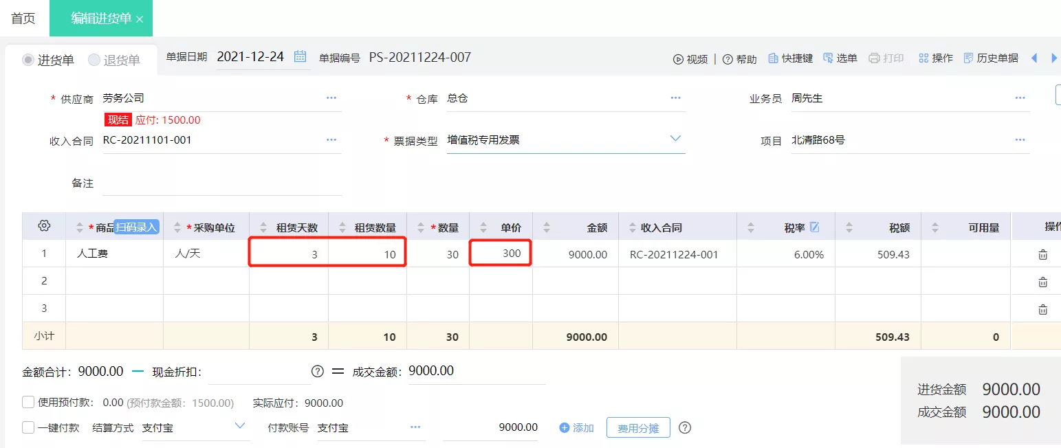This screenshot has width=1061, height=448.
Task: Close the 编辑进货单 tab
Action: [140, 19]
